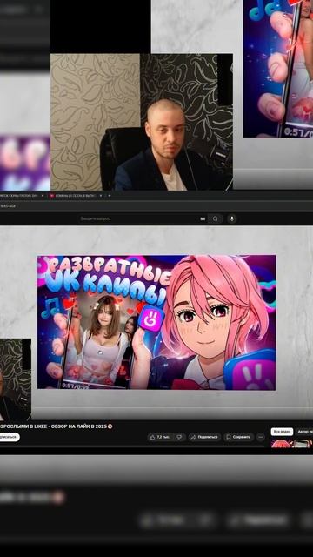This screenshot has width=313, height=557.
Task: Open the on-screen keyboard icon in search
Action: point(203,218)
